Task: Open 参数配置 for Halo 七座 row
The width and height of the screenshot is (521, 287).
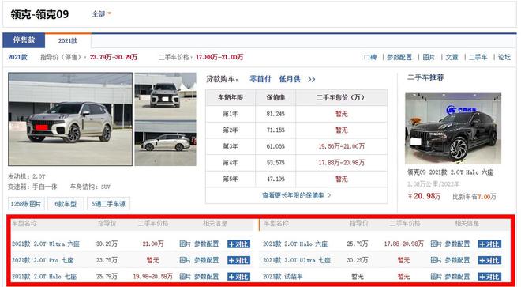Action: (x=206, y=277)
